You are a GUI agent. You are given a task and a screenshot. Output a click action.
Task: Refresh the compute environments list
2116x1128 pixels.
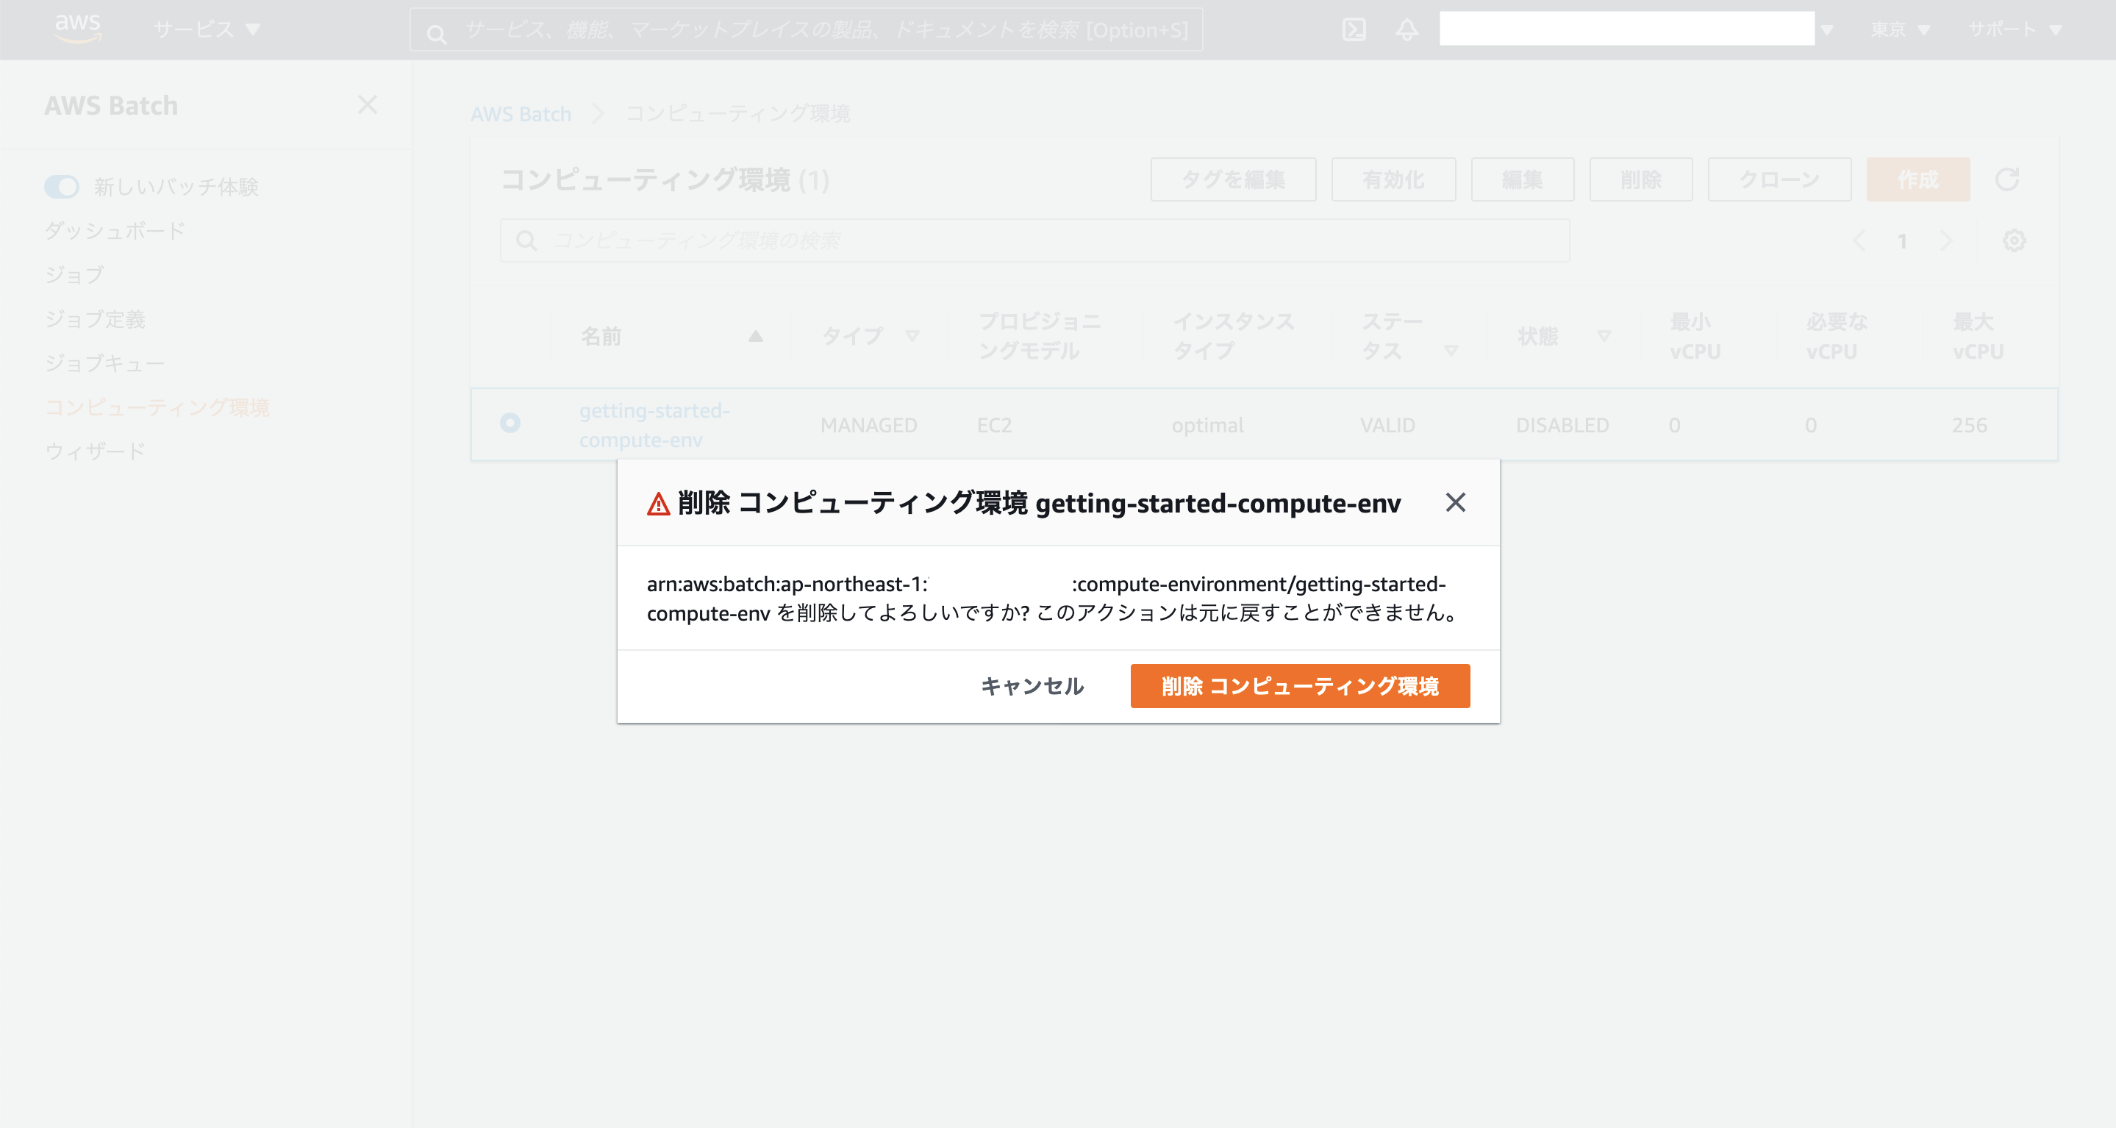(x=2006, y=179)
